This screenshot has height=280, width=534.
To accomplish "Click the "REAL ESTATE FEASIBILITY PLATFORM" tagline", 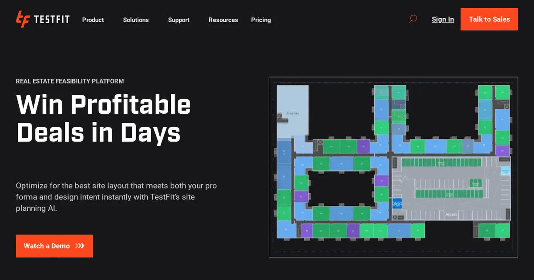I will [70, 81].
